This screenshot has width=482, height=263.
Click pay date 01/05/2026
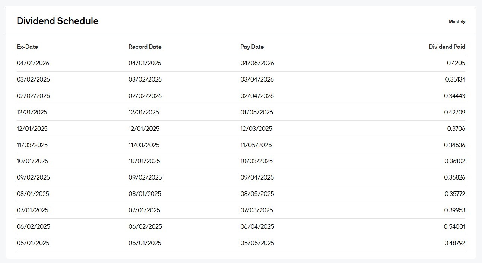pos(257,113)
